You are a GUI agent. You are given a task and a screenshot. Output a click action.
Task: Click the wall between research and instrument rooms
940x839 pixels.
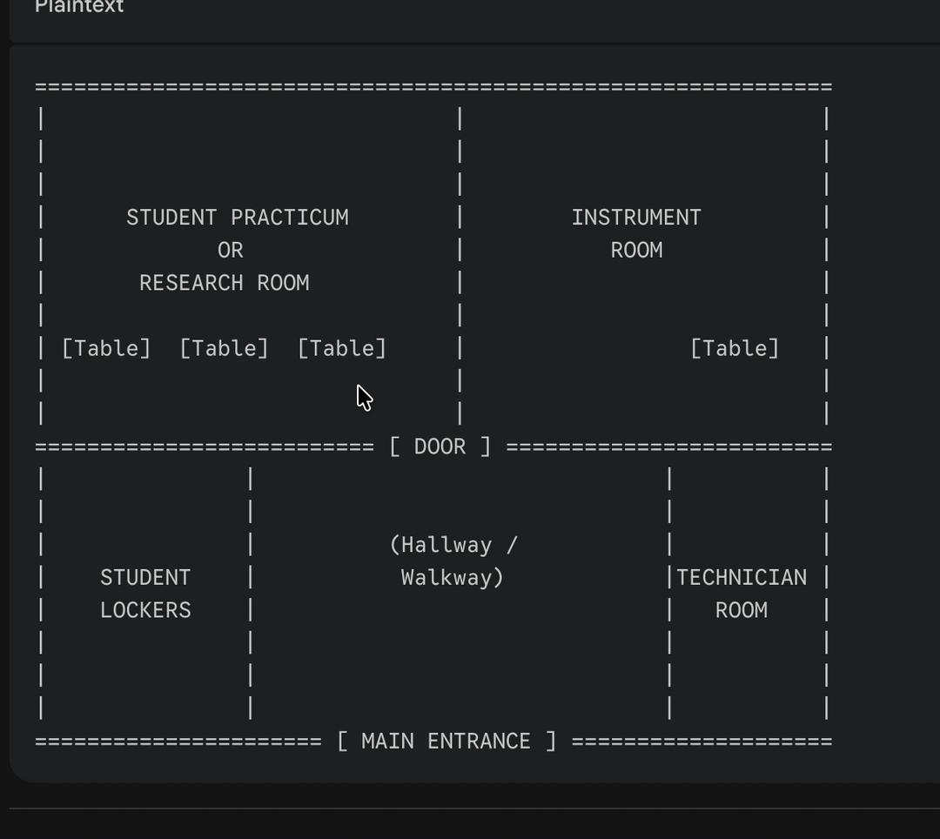coord(460,266)
